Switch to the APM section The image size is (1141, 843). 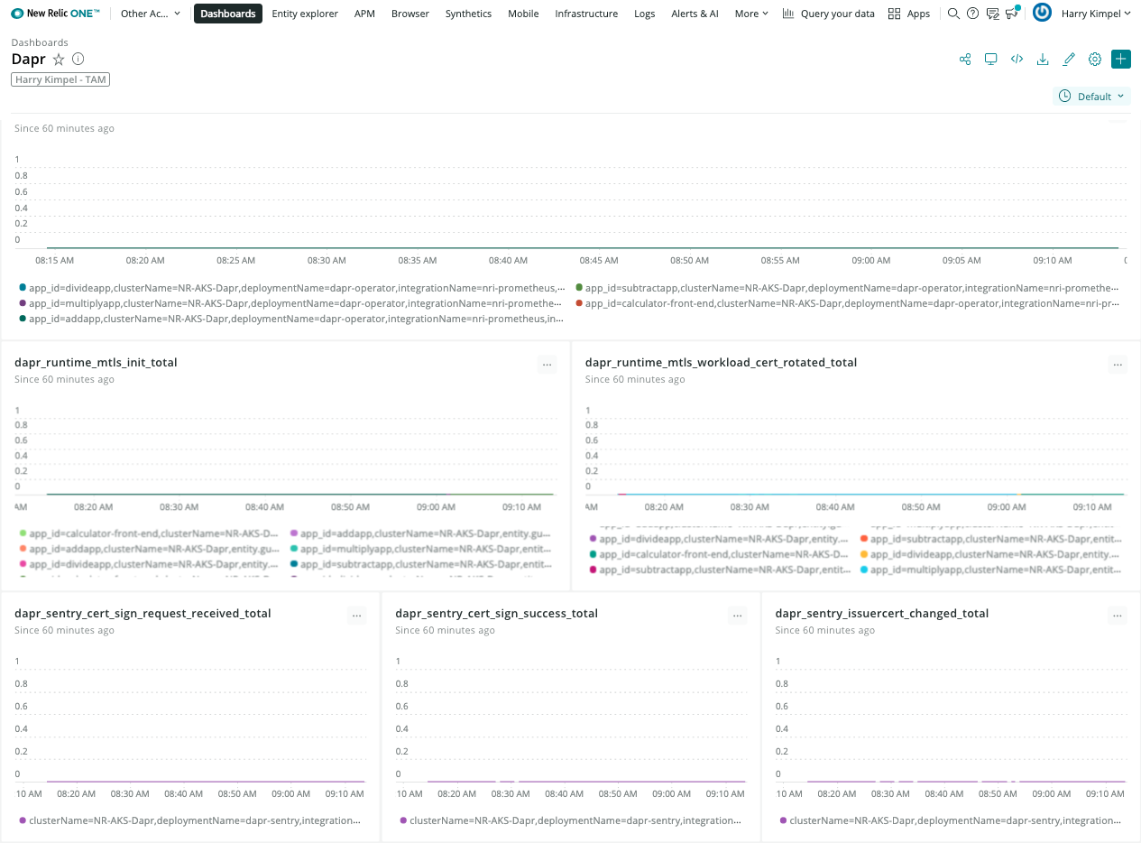pos(364,14)
